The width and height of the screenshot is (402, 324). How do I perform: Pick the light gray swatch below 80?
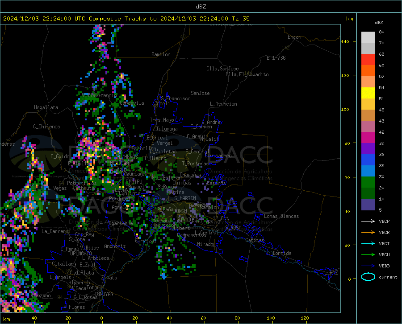tap(368, 37)
